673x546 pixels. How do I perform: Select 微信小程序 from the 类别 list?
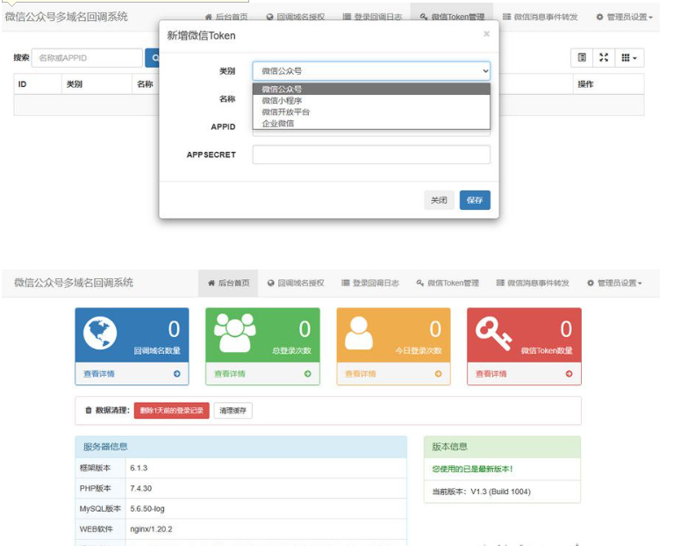[282, 101]
